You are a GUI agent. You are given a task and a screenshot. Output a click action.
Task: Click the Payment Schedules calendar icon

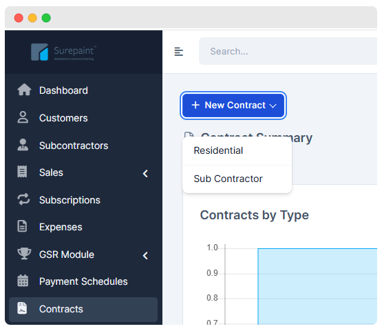23,281
